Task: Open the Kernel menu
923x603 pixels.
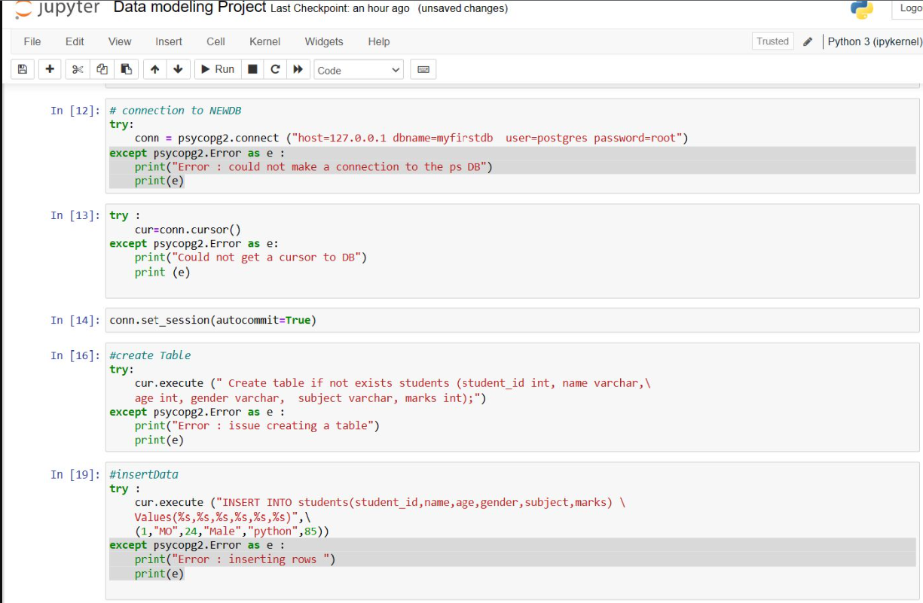Action: coord(264,41)
